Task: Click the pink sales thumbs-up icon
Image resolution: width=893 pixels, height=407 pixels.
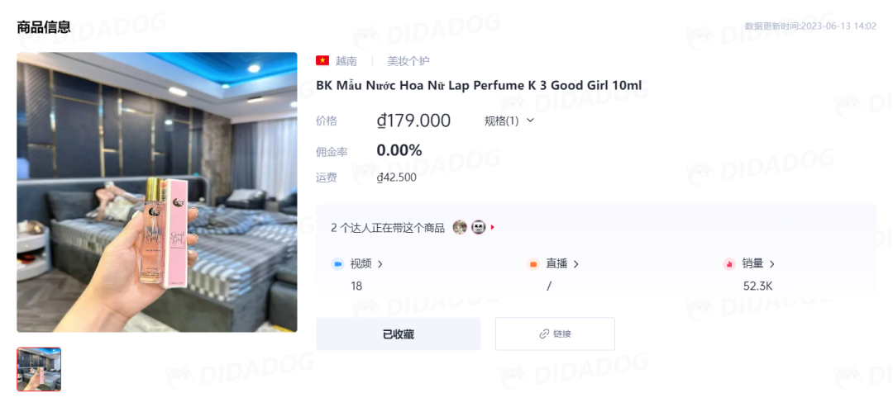Action: (x=729, y=264)
